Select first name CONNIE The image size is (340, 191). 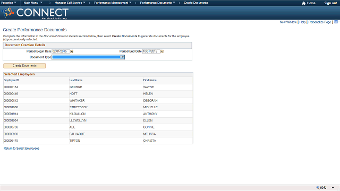149,127
